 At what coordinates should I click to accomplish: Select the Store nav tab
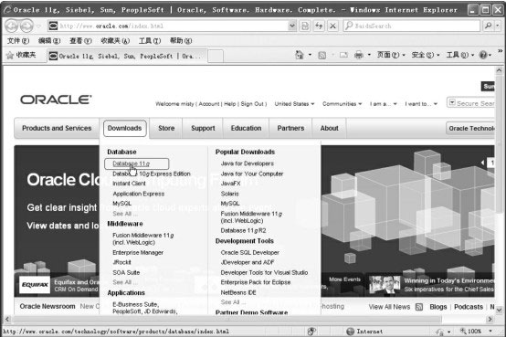[x=166, y=128]
